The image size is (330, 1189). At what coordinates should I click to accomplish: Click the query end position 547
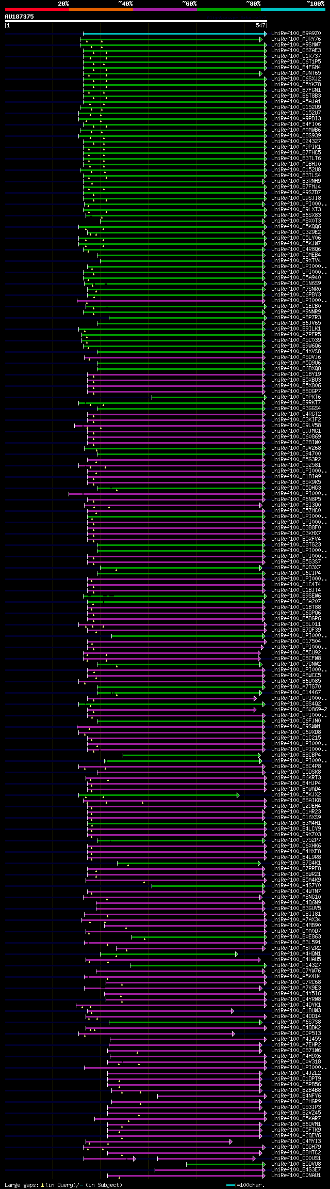(260, 25)
